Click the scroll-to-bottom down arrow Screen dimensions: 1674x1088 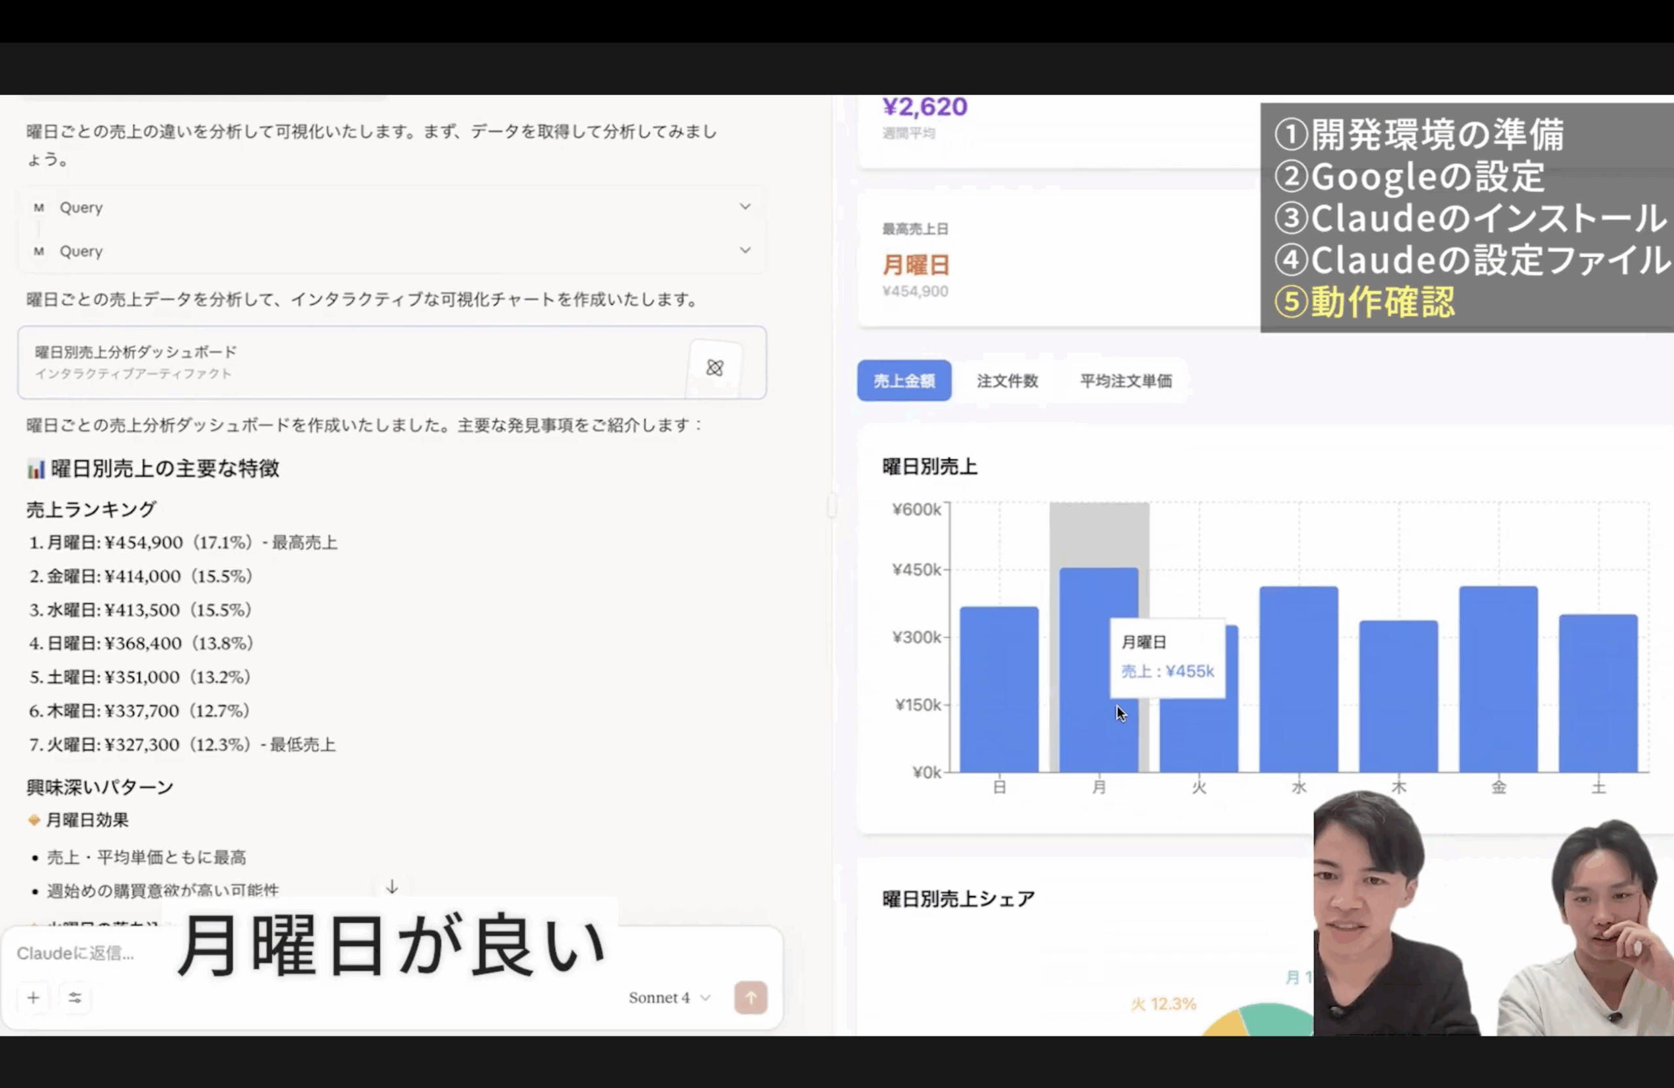pos(392,887)
